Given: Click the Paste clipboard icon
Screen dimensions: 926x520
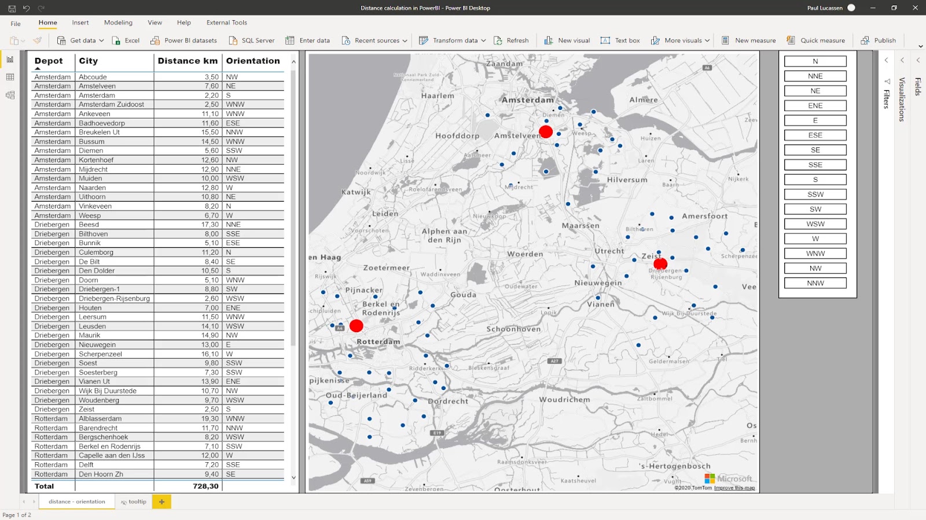Looking at the screenshot, I should click(14, 40).
